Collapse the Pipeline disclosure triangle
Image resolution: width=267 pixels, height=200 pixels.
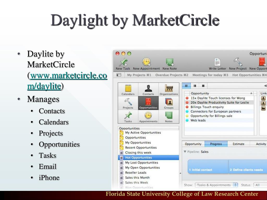(x=185, y=152)
